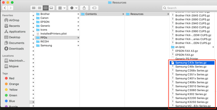This screenshot has height=110, width=217.
Task: Select the Brother folder
Action: (57, 14)
